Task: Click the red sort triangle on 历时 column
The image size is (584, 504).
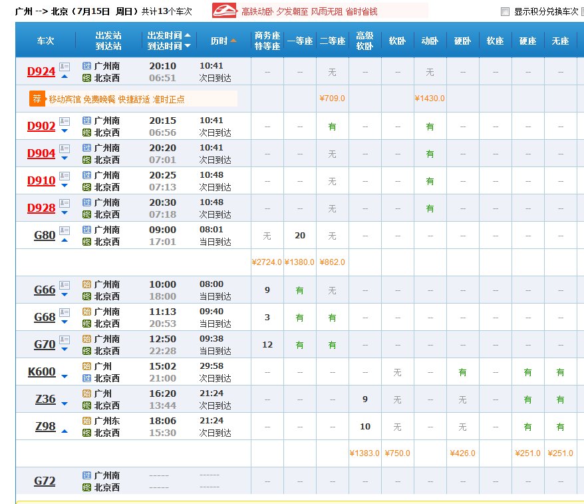Action: point(233,41)
